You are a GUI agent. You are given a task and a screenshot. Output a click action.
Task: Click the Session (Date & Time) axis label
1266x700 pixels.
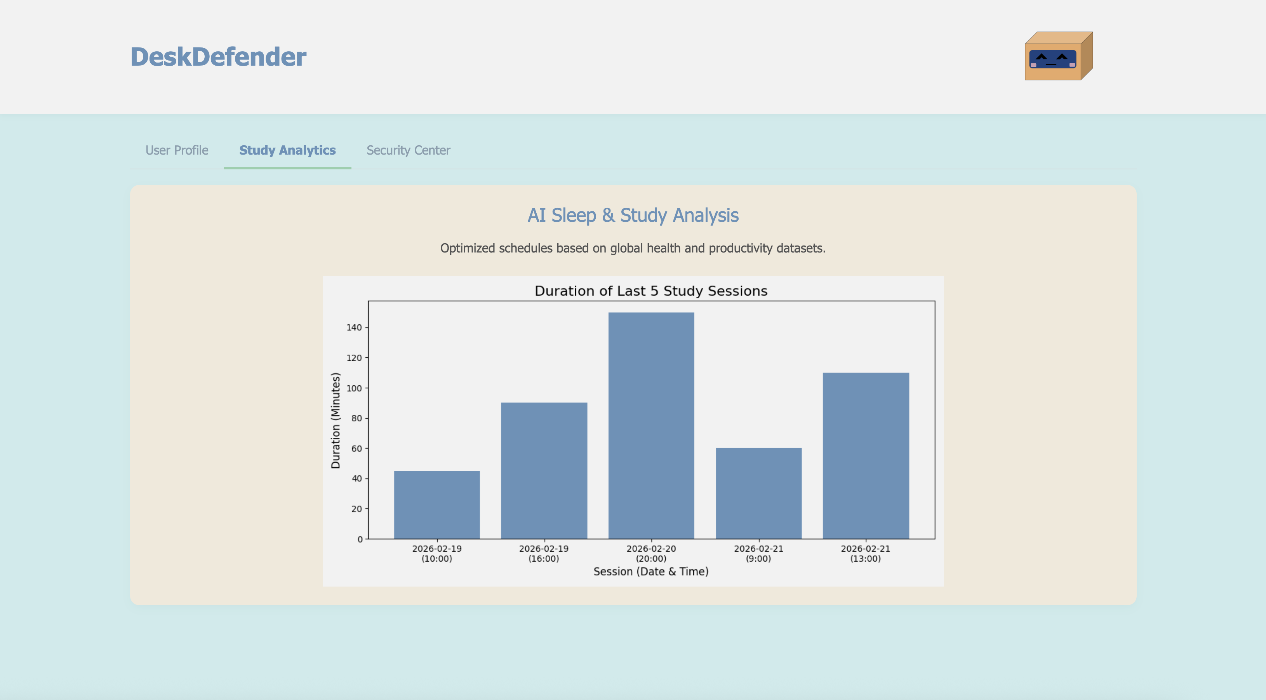651,571
